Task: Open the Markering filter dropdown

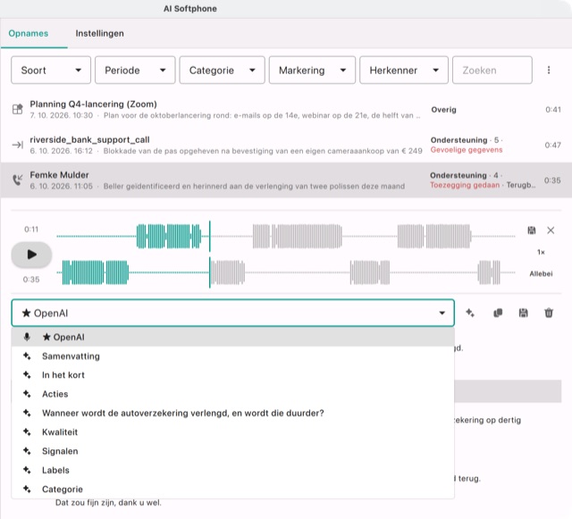Action: 312,70
